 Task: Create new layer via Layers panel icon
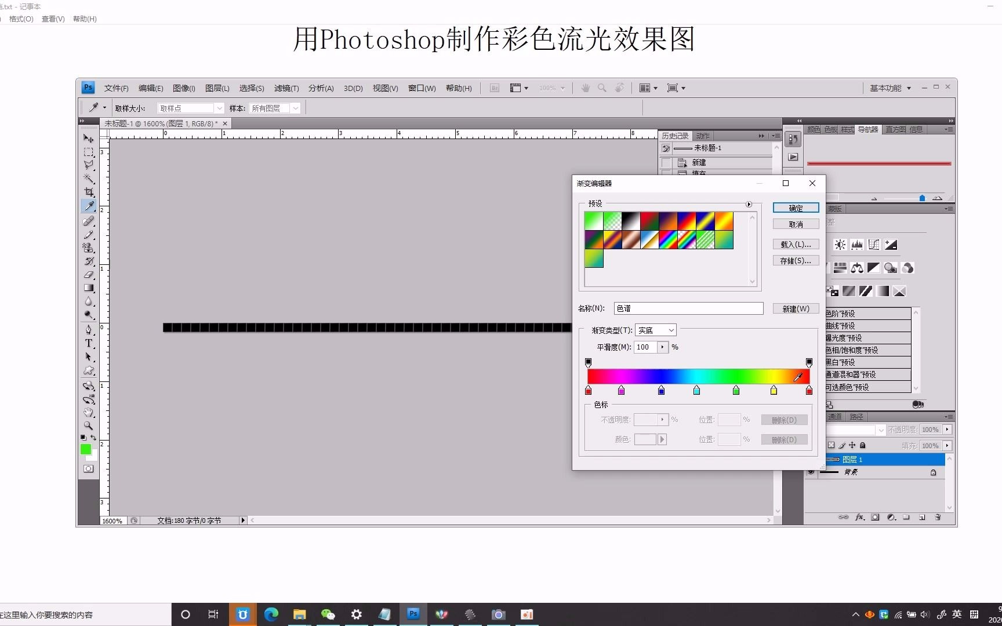pyautogui.click(x=922, y=517)
